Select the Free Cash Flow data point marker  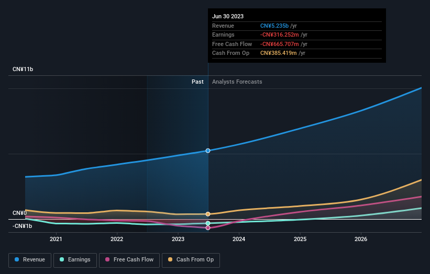[x=208, y=228]
